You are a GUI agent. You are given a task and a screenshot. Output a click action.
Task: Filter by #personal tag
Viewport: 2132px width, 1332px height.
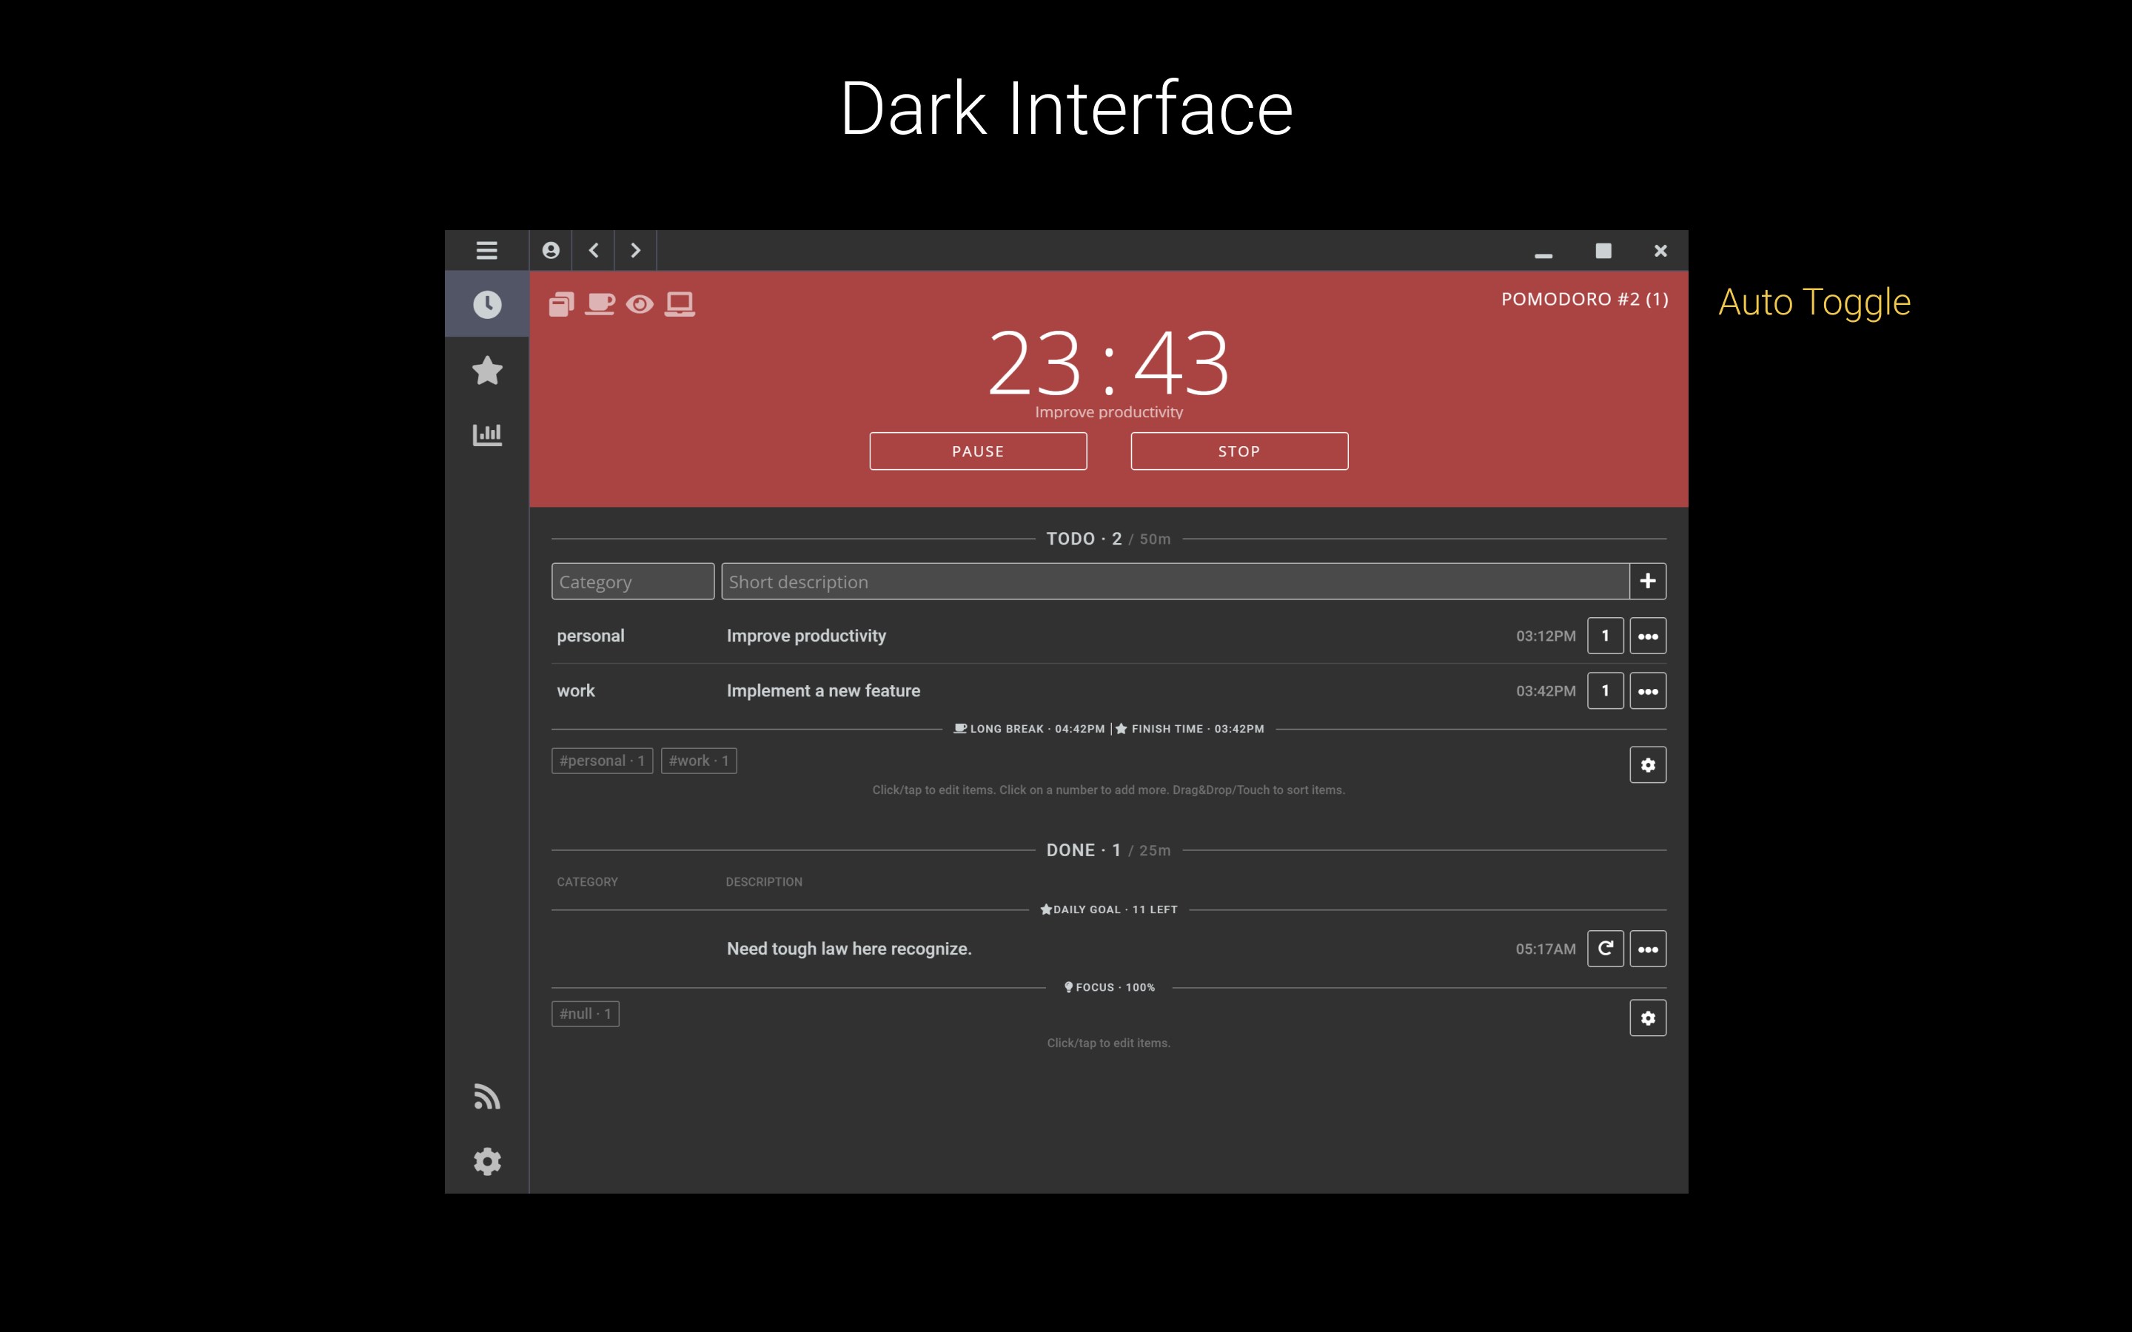[602, 760]
